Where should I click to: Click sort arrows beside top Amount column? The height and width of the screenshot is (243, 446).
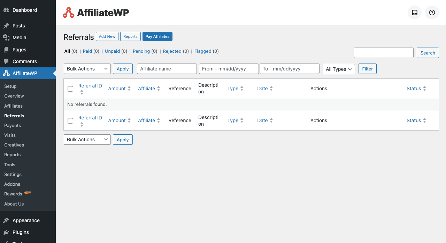(x=129, y=89)
